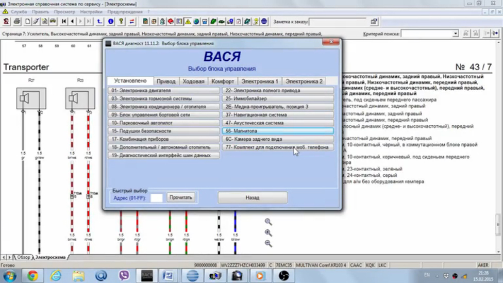Click the icon next to order note field
Viewport: 503px width, 283px height.
coord(374,22)
